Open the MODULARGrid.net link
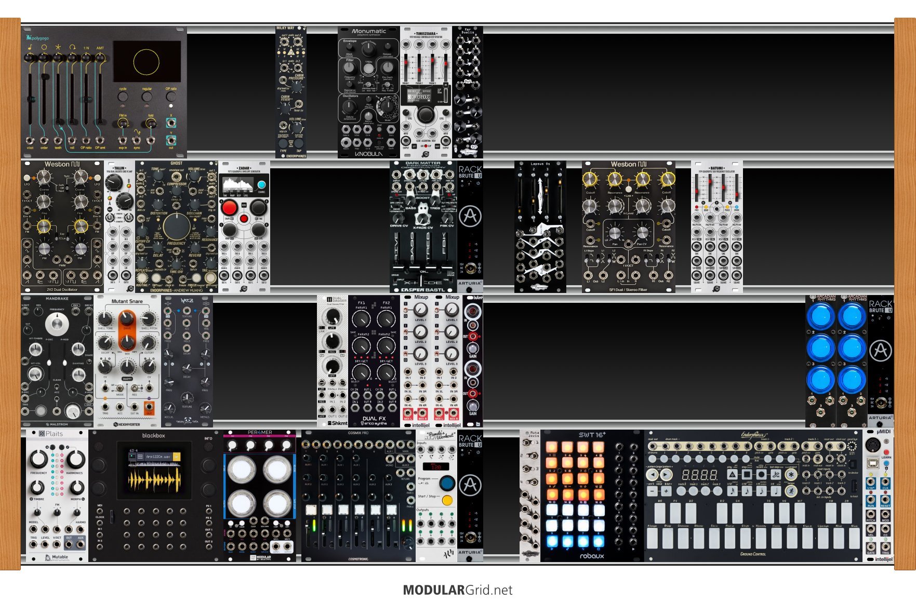The width and height of the screenshot is (916, 601). (457, 590)
